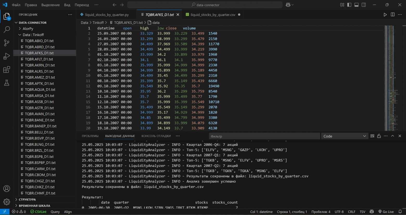406x215 pixels.
Task: Click the output Фильтр input field
Action: (x=264, y=136)
